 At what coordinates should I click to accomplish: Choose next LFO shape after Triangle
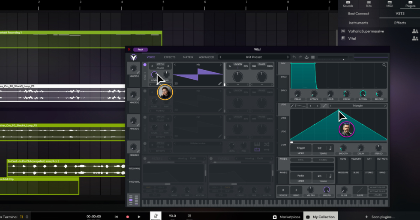point(385,106)
